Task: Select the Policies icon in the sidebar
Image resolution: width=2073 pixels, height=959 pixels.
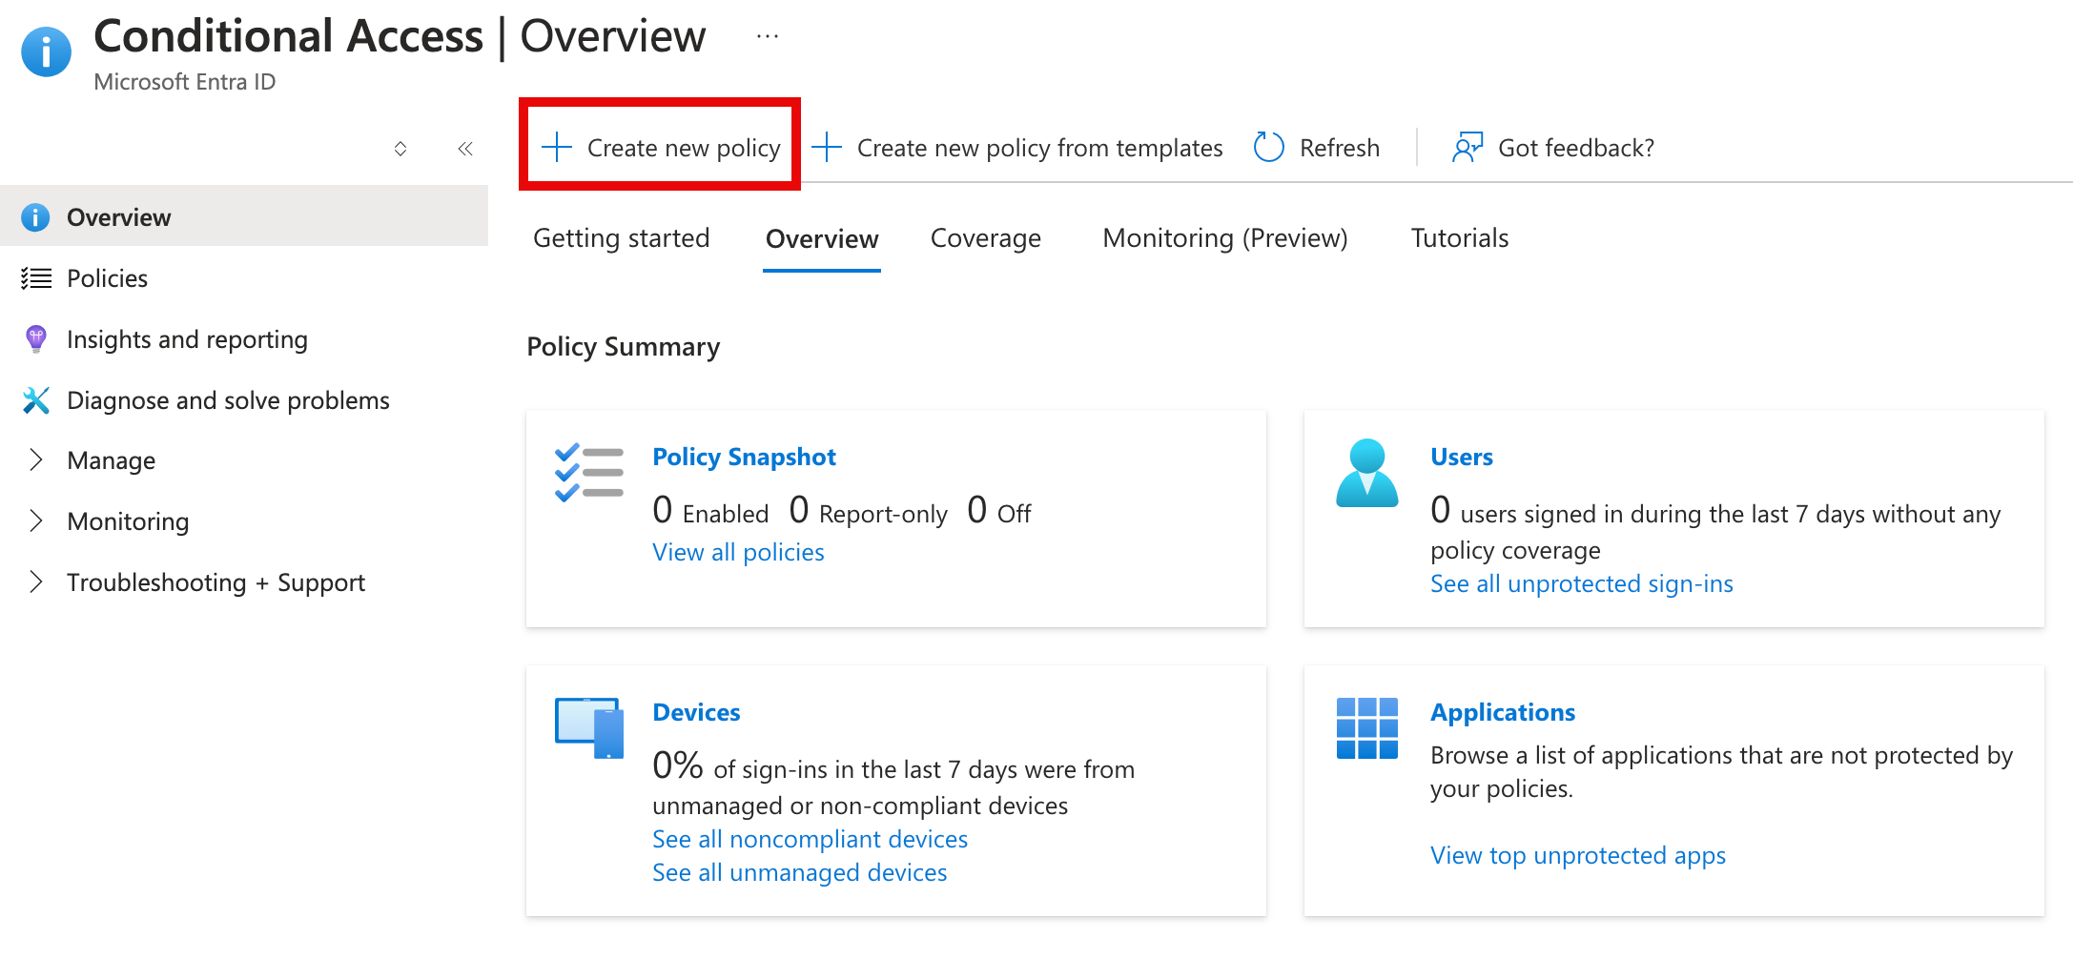Action: coord(35,277)
